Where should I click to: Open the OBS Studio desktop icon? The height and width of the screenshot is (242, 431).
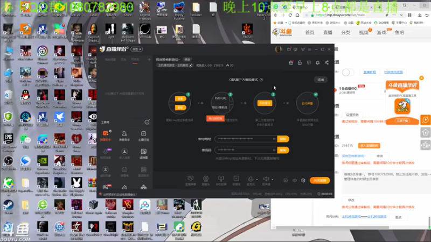coord(8,163)
